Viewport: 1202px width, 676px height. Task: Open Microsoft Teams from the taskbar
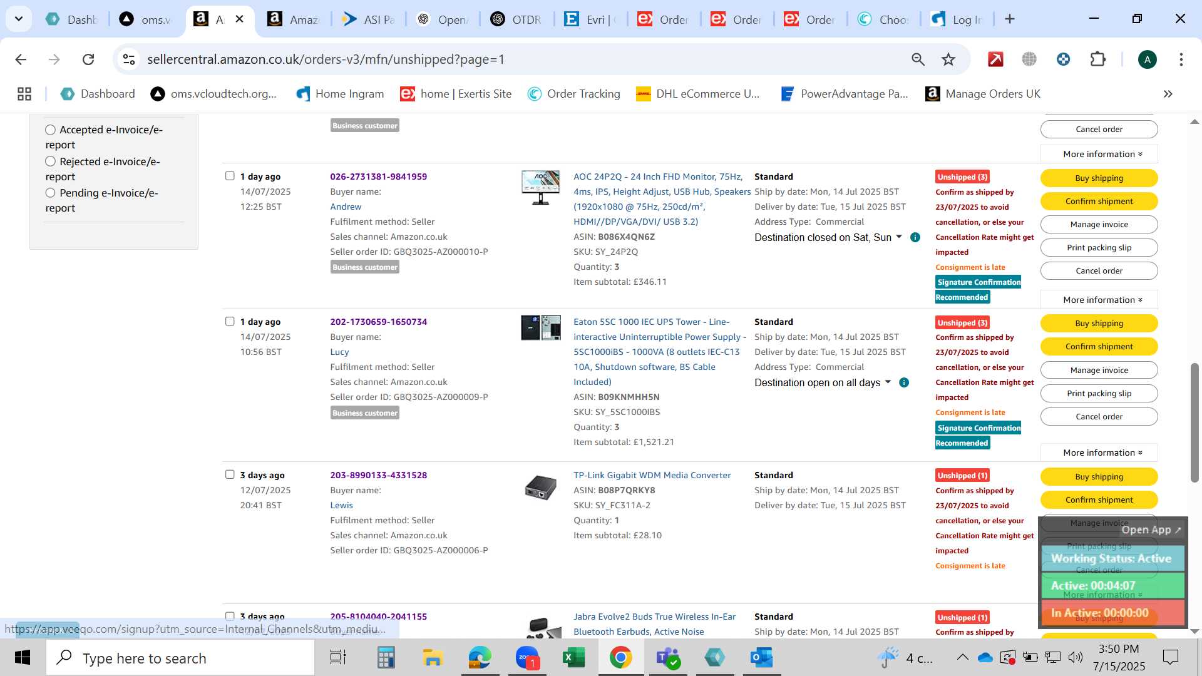[x=667, y=658]
